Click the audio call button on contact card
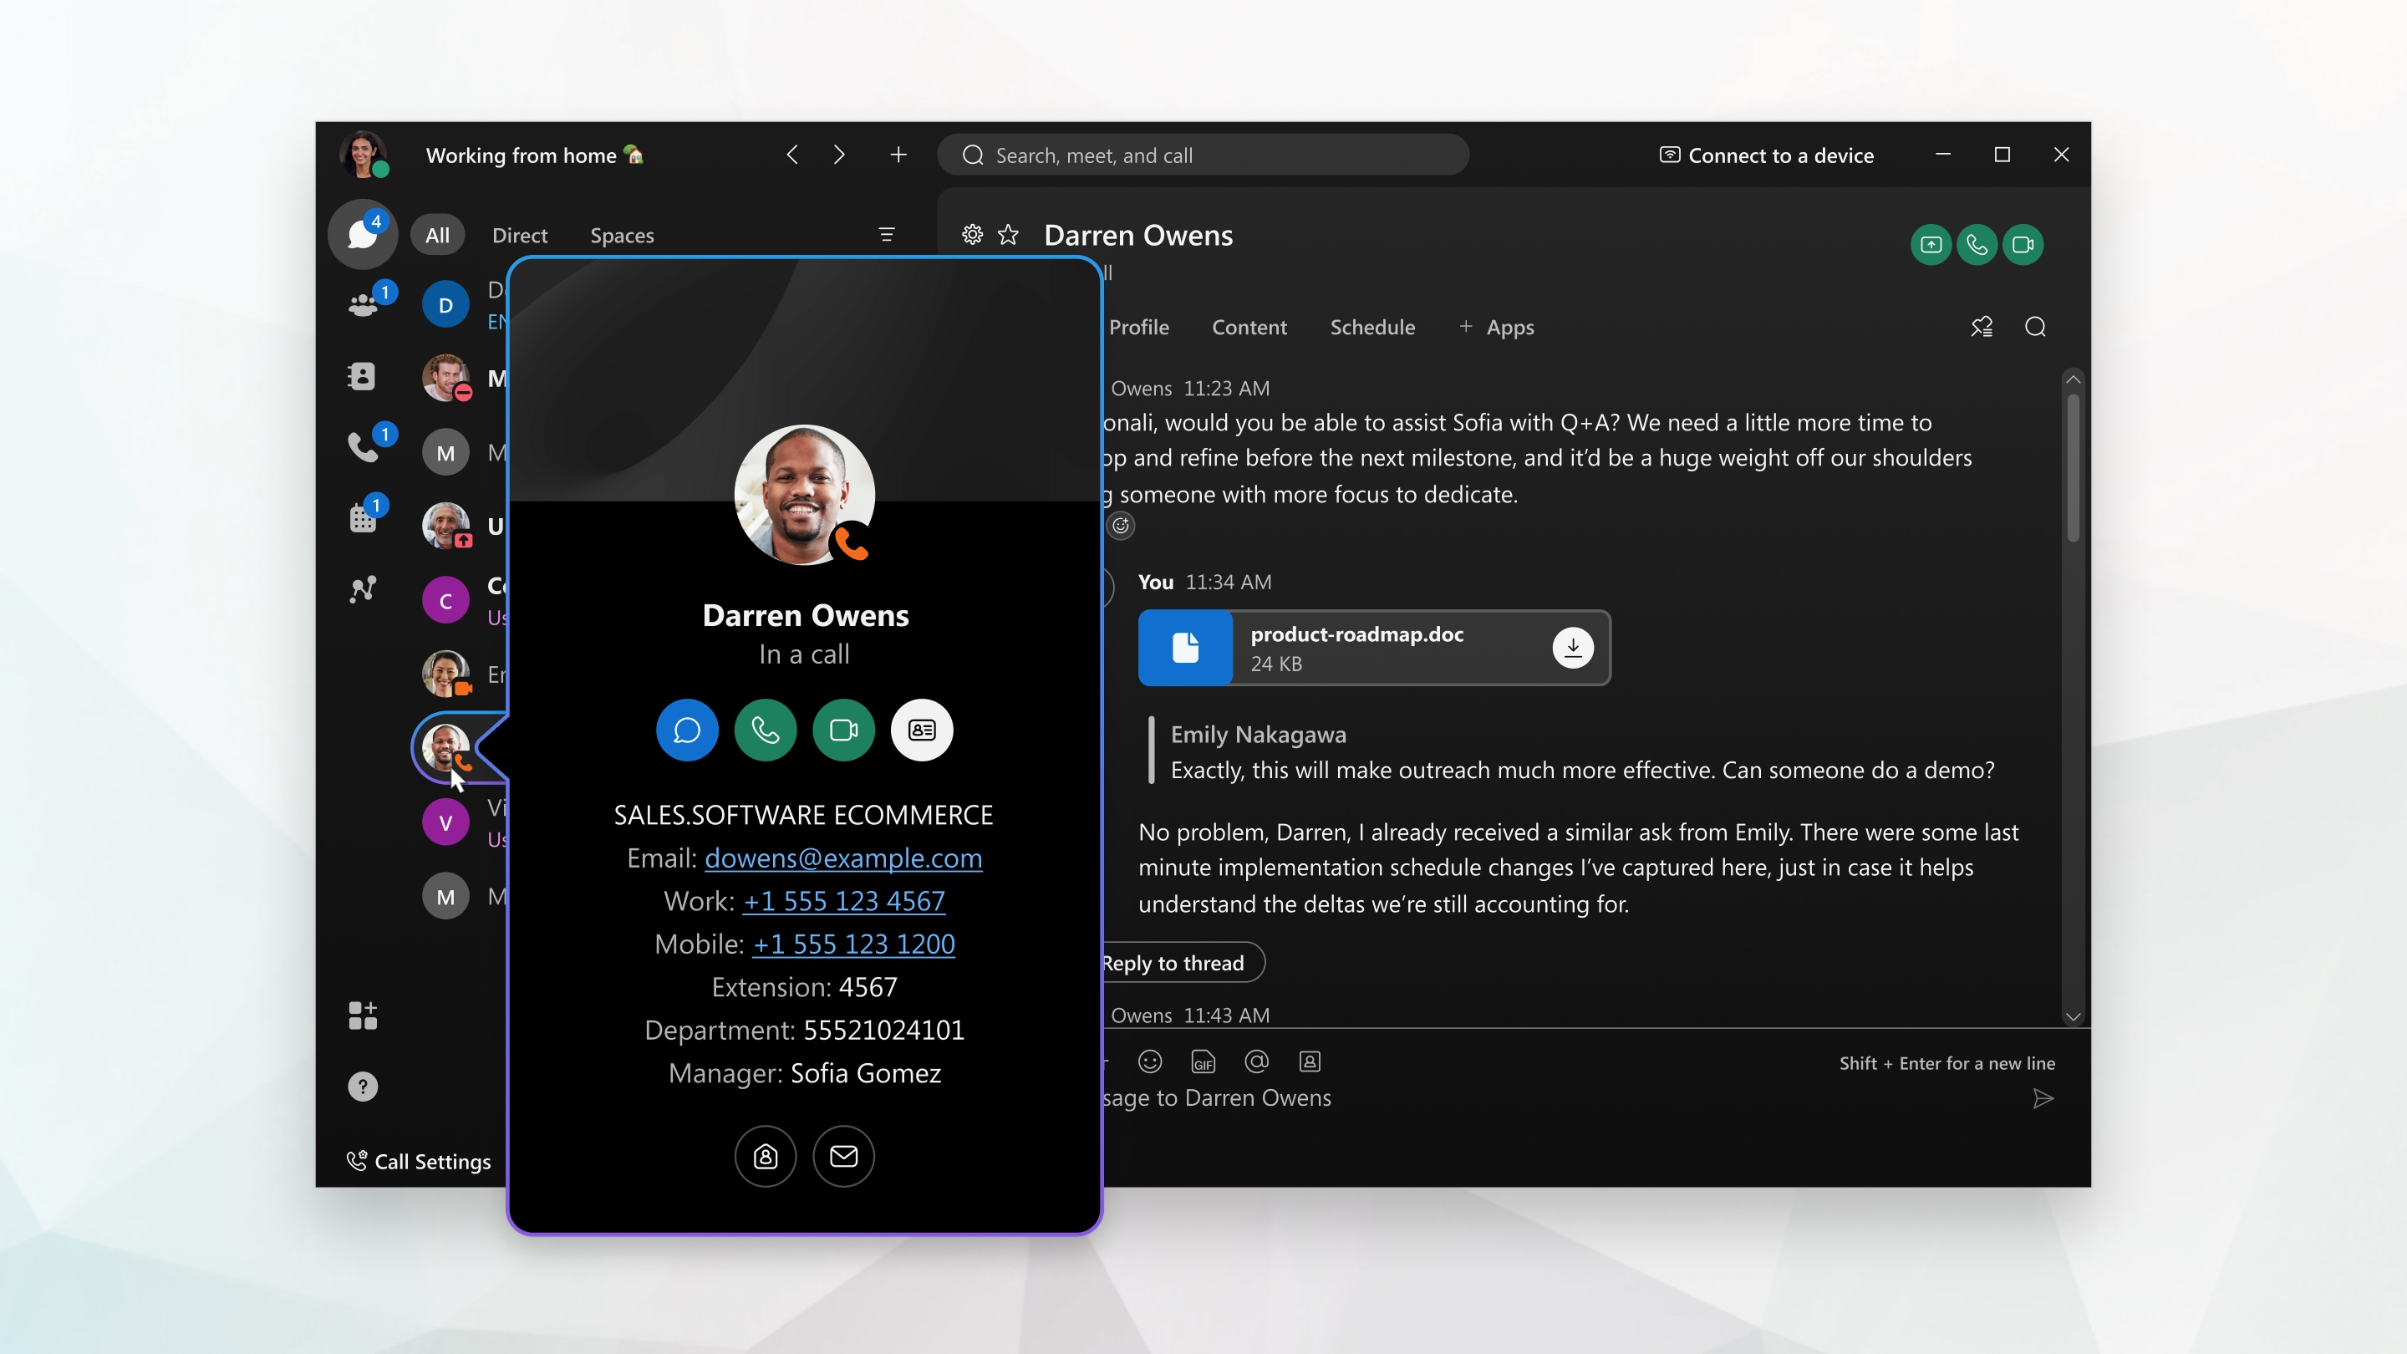The width and height of the screenshot is (2407, 1354). click(766, 730)
